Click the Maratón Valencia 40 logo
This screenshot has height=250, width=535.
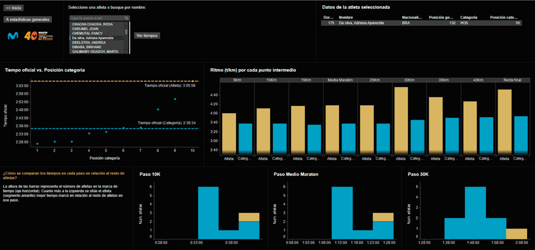coord(39,36)
